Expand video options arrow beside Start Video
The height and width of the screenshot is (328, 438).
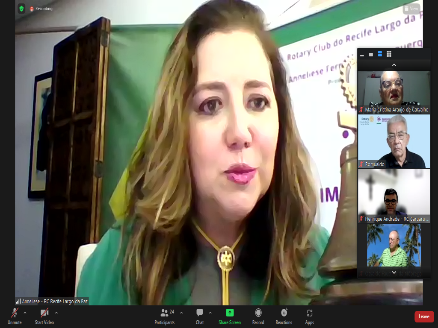point(56,312)
